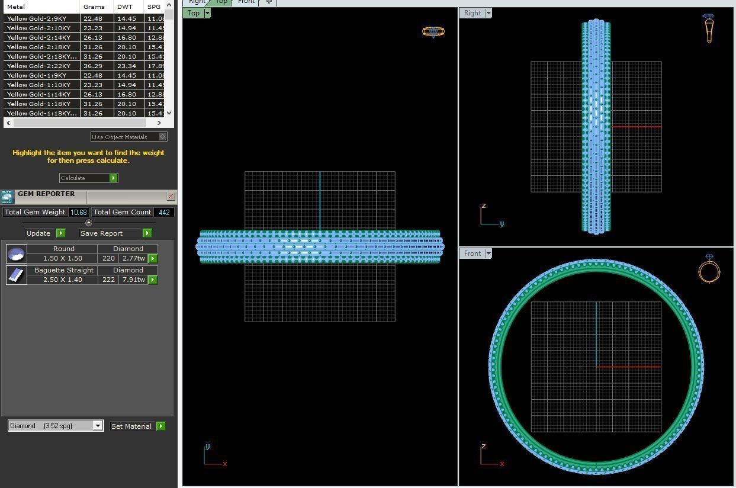
Task: Click baguette gem count 222 cell
Action: click(x=108, y=280)
